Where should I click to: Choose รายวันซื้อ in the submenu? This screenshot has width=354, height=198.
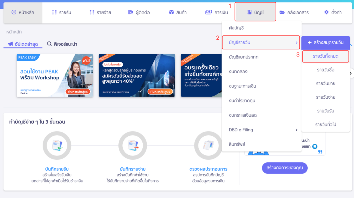point(326,70)
